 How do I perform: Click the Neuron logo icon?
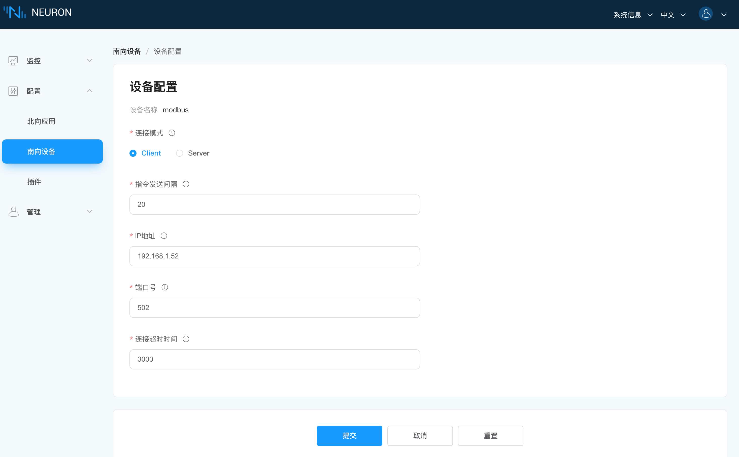pyautogui.click(x=15, y=12)
